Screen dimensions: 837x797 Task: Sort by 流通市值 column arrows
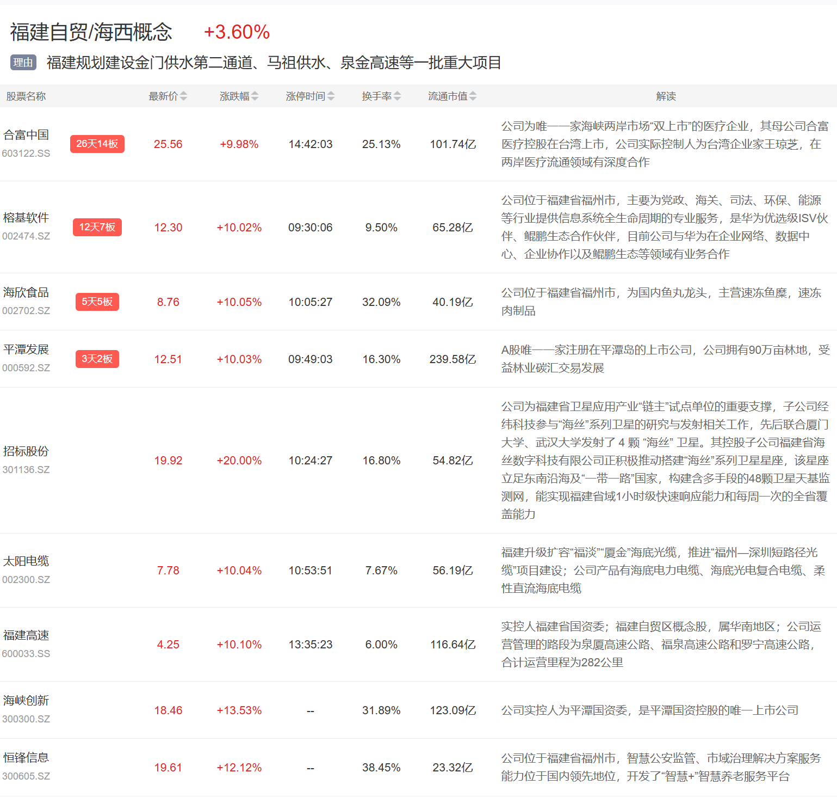point(473,96)
